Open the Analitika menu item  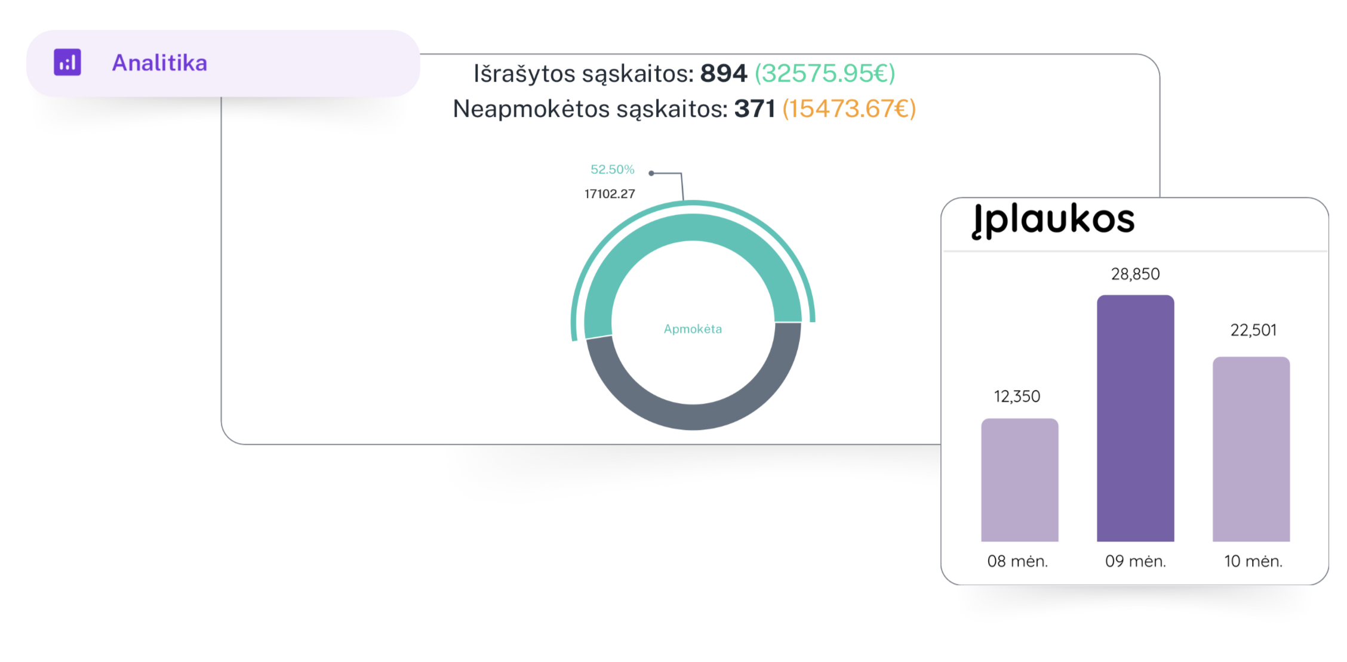click(x=159, y=63)
